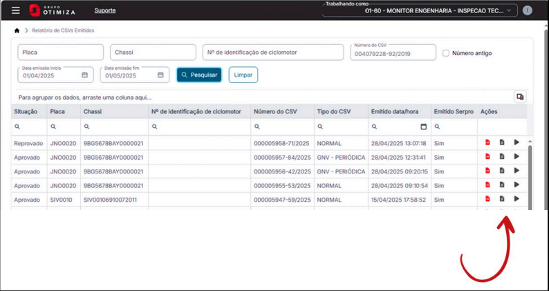The width and height of the screenshot is (549, 291).
Task: Click the Pesquisar button
Action: tap(199, 75)
